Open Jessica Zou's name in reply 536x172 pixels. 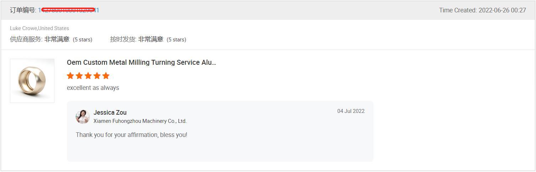110,113
